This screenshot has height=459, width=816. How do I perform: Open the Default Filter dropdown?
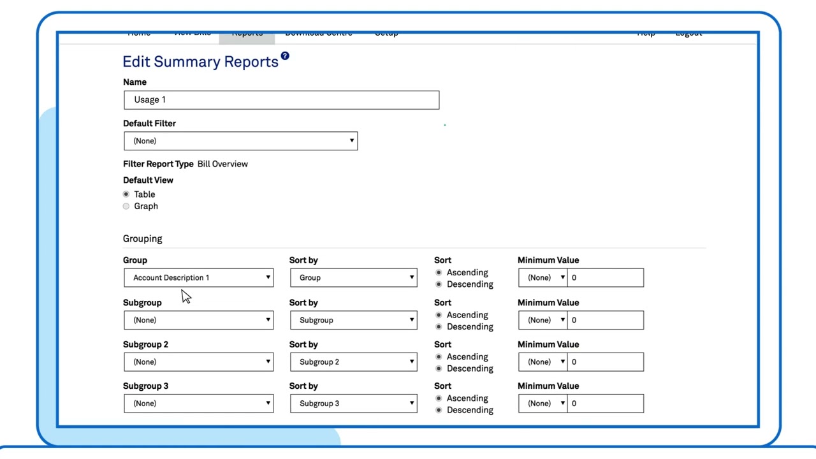[x=240, y=141]
